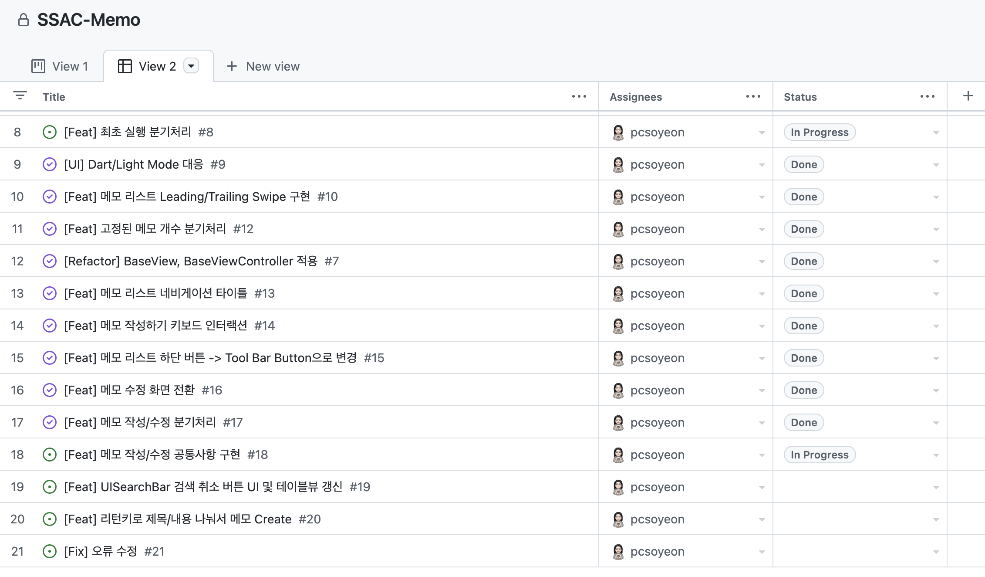This screenshot has width=985, height=577.
Task: Click the lock icon beside SSAC-Memo
Action: click(24, 20)
